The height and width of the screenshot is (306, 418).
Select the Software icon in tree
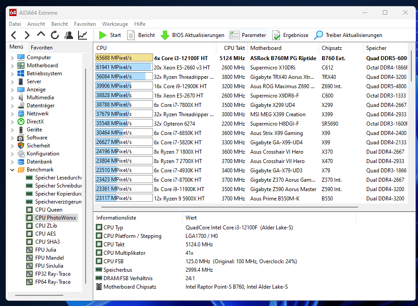click(21, 138)
